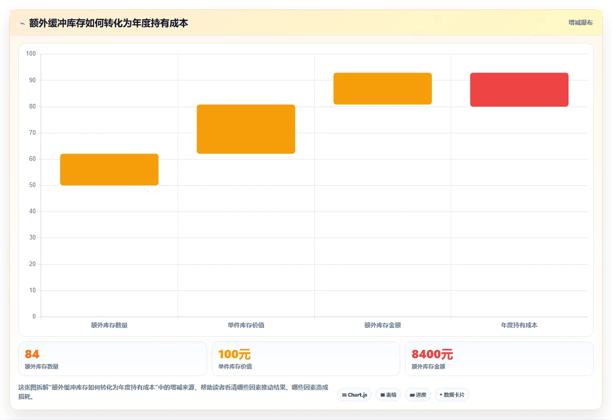Click the 额外库存数量 caption under 84
The width and height of the screenshot is (612, 420).
(42, 367)
